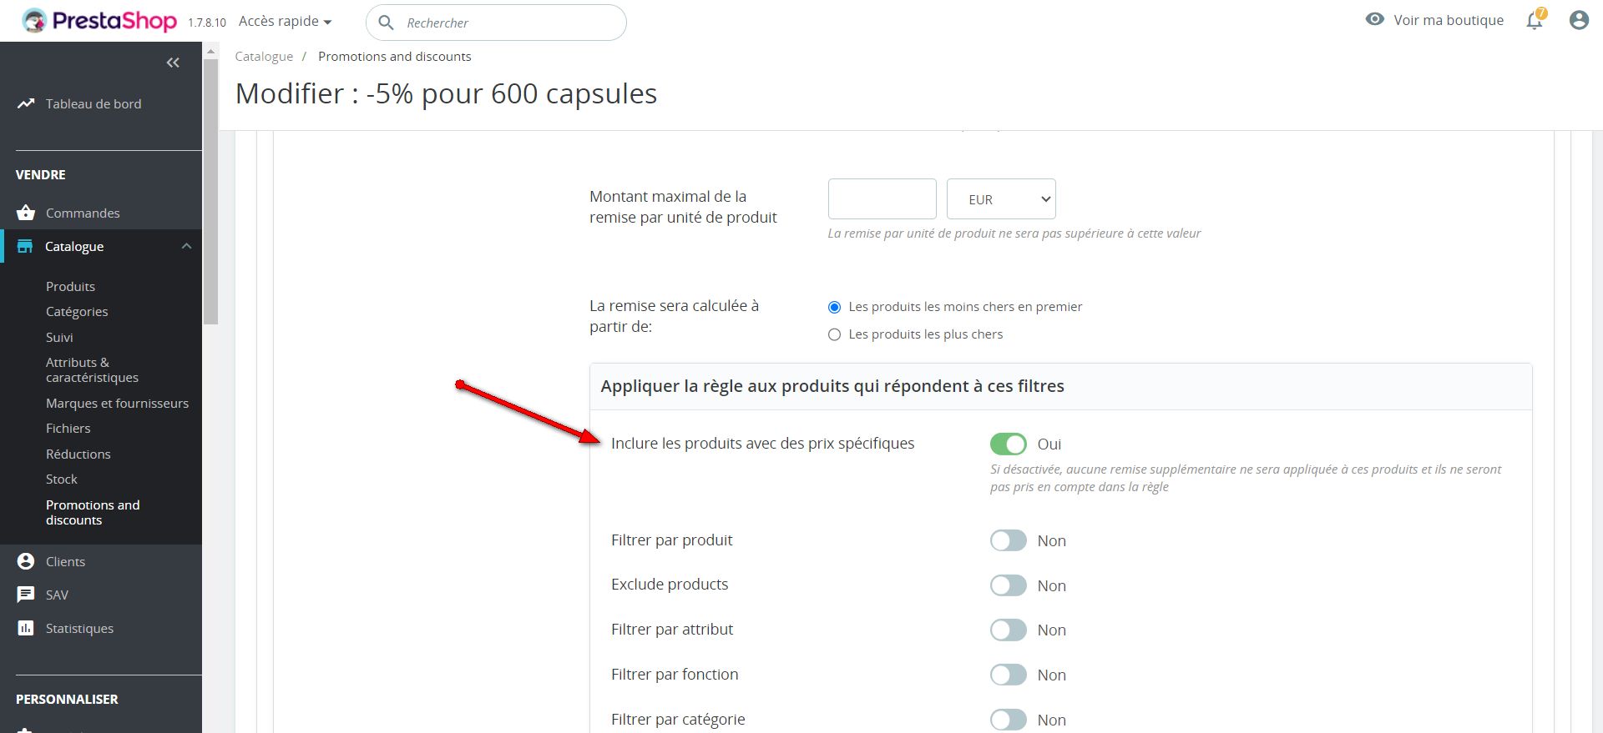Open the EUR currency dropdown

pos(1001,199)
